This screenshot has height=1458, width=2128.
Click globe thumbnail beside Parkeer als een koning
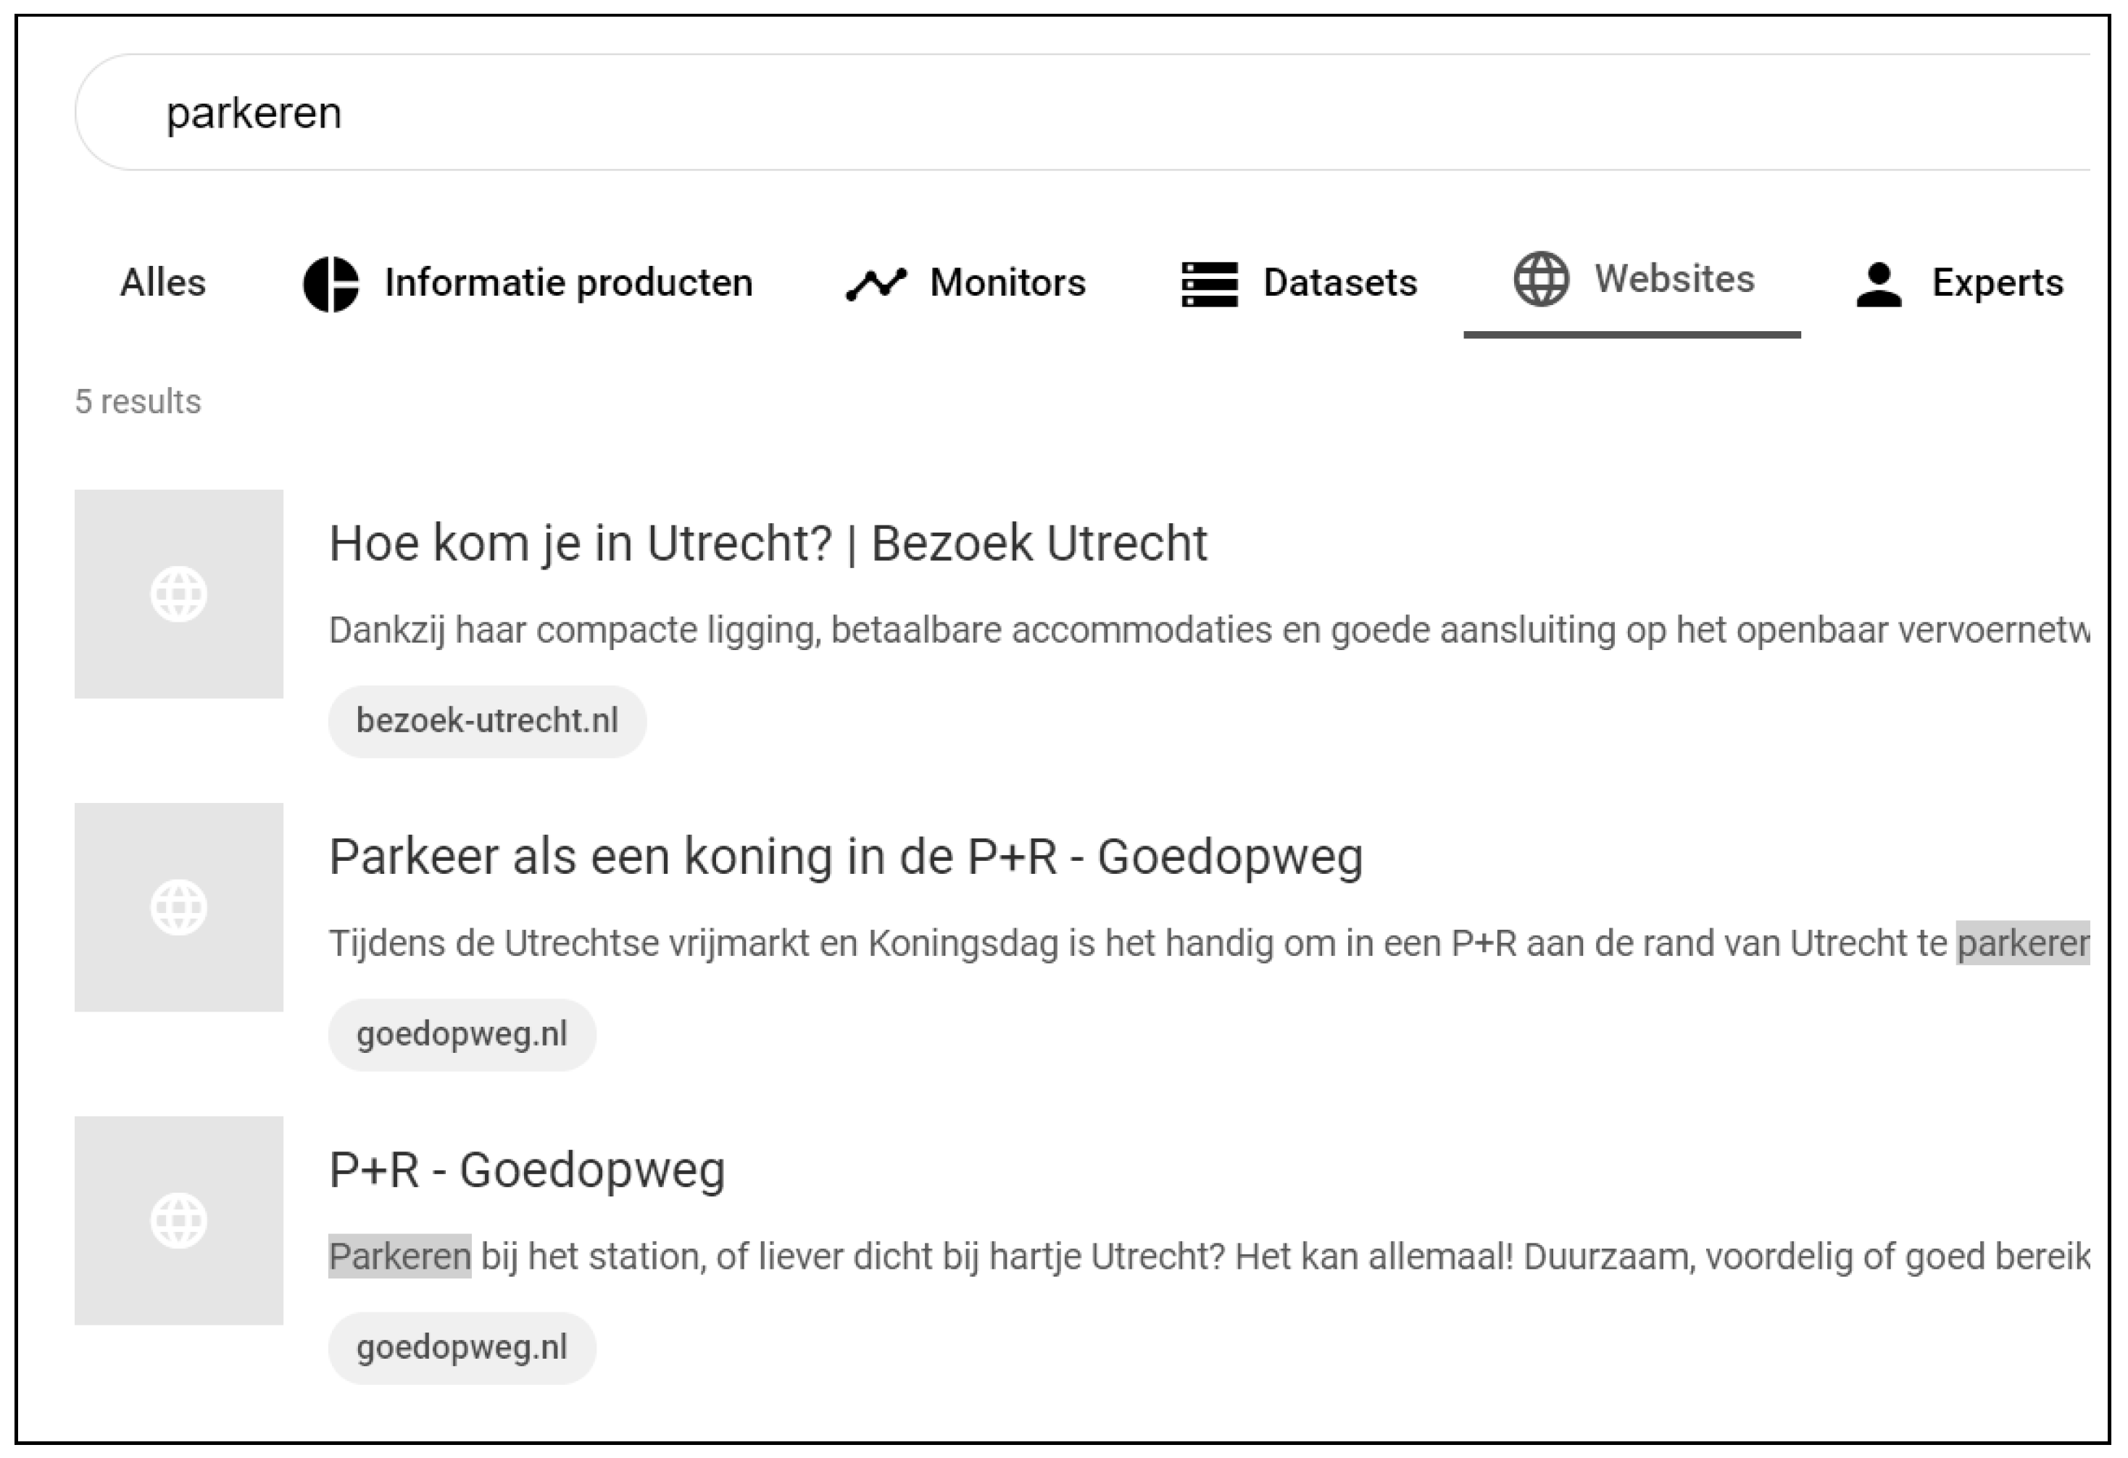pos(178,907)
